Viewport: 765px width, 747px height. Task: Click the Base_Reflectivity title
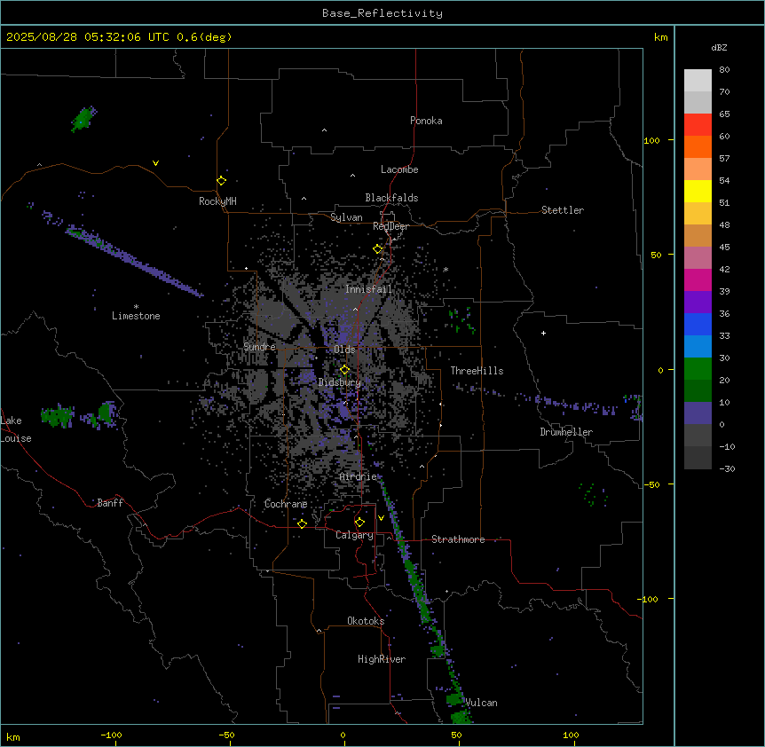(x=382, y=13)
